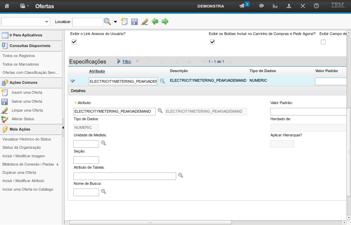Select Duplicar uma Oferta from Mais Ações
Screen dimensions: 351x225
[x=19, y=172]
